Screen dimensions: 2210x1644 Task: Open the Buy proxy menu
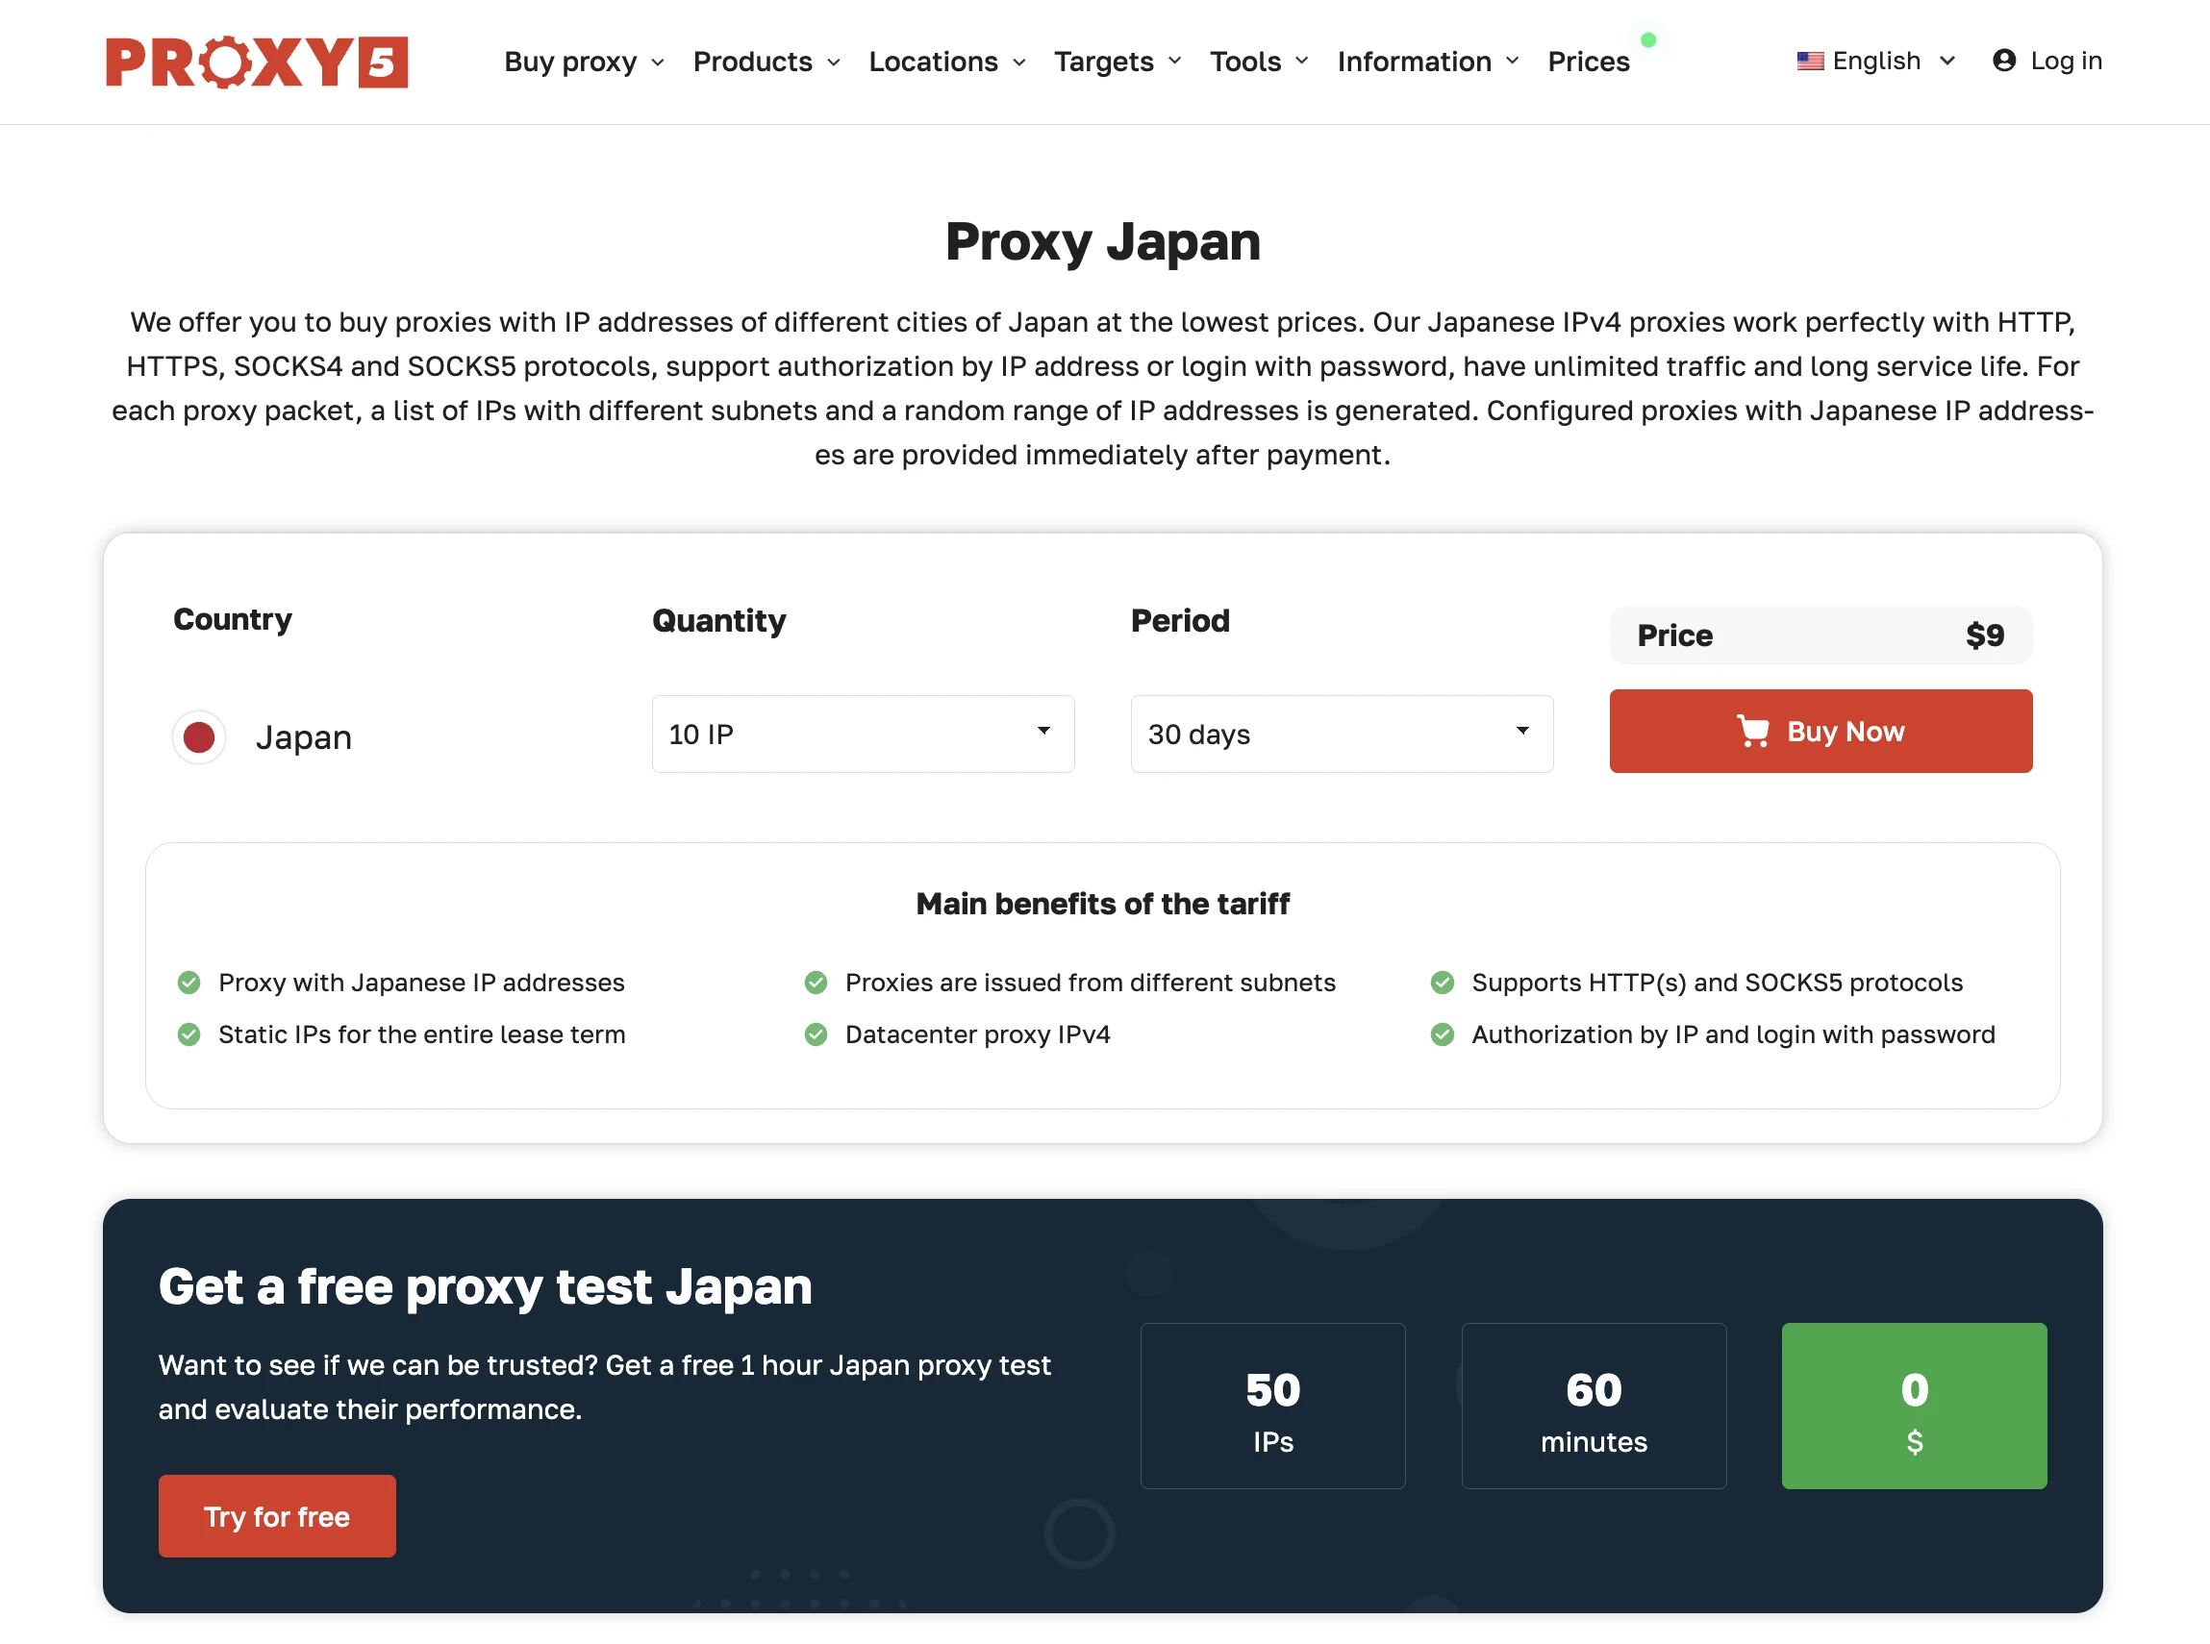(x=585, y=62)
